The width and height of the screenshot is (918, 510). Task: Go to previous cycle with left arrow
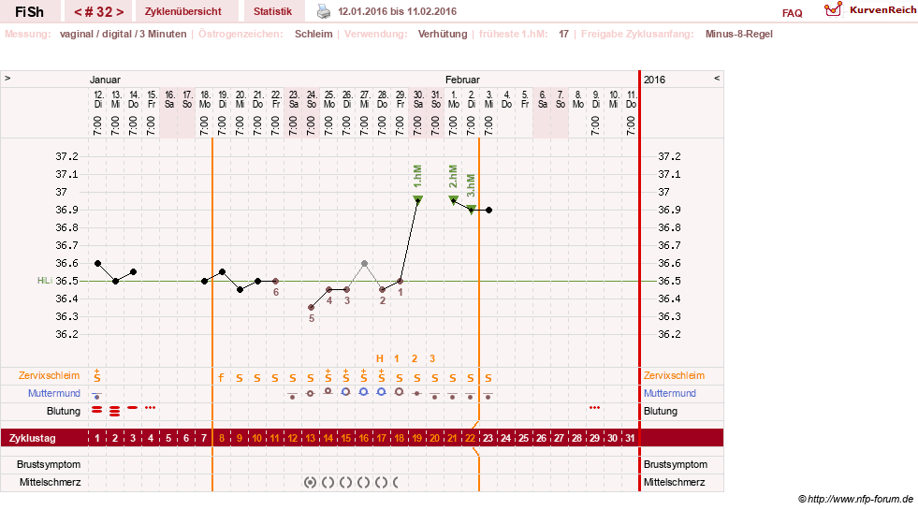[x=78, y=12]
